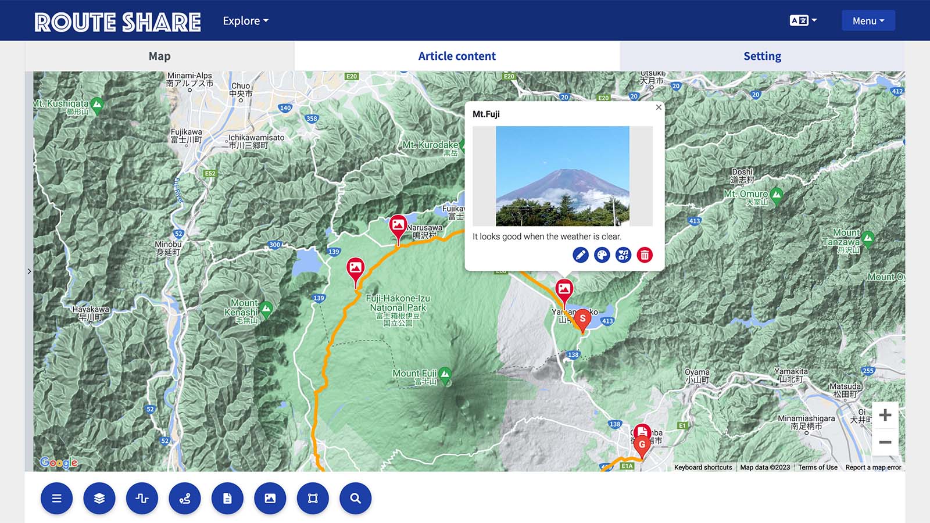Viewport: 930px width, 523px height.
Task: Click the image photo tool in bottom toolbar
Action: coord(270,499)
